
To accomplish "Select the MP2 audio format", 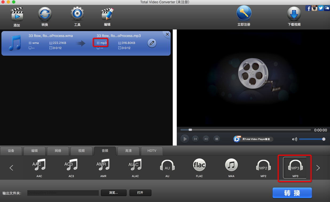I will coord(264,168).
